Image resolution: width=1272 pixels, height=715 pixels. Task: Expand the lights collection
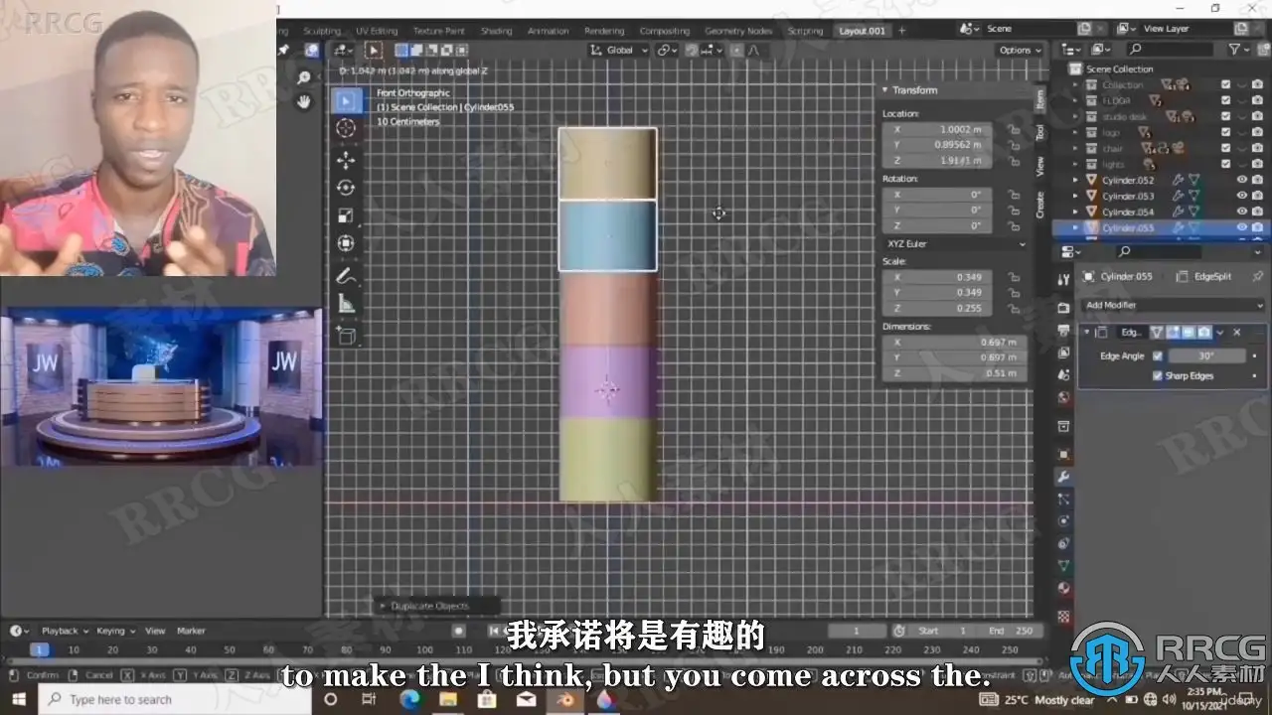[1075, 164]
